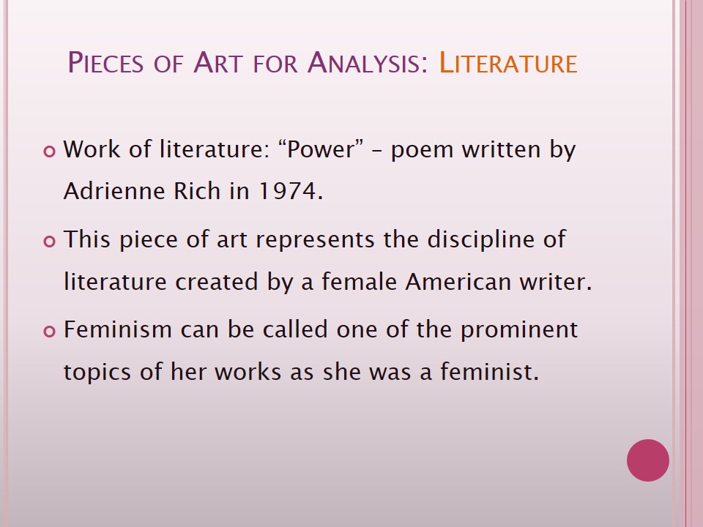Click the first bullet marker beside "Work of literature"

50,153
